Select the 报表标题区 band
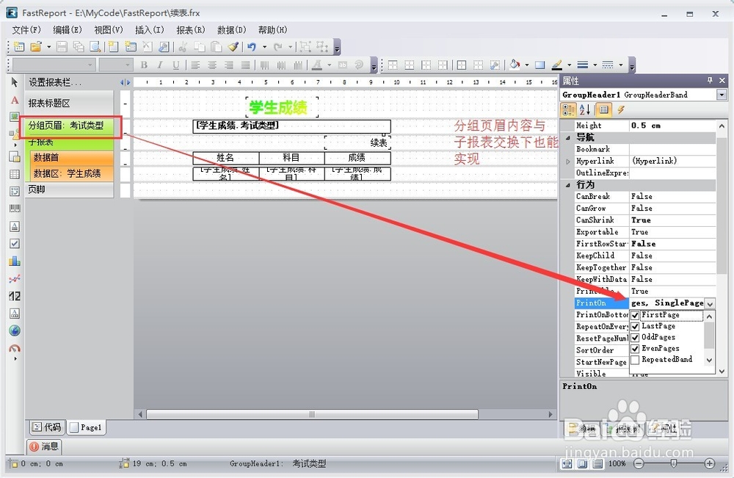Viewport: 734px width, 478px height. (69, 103)
